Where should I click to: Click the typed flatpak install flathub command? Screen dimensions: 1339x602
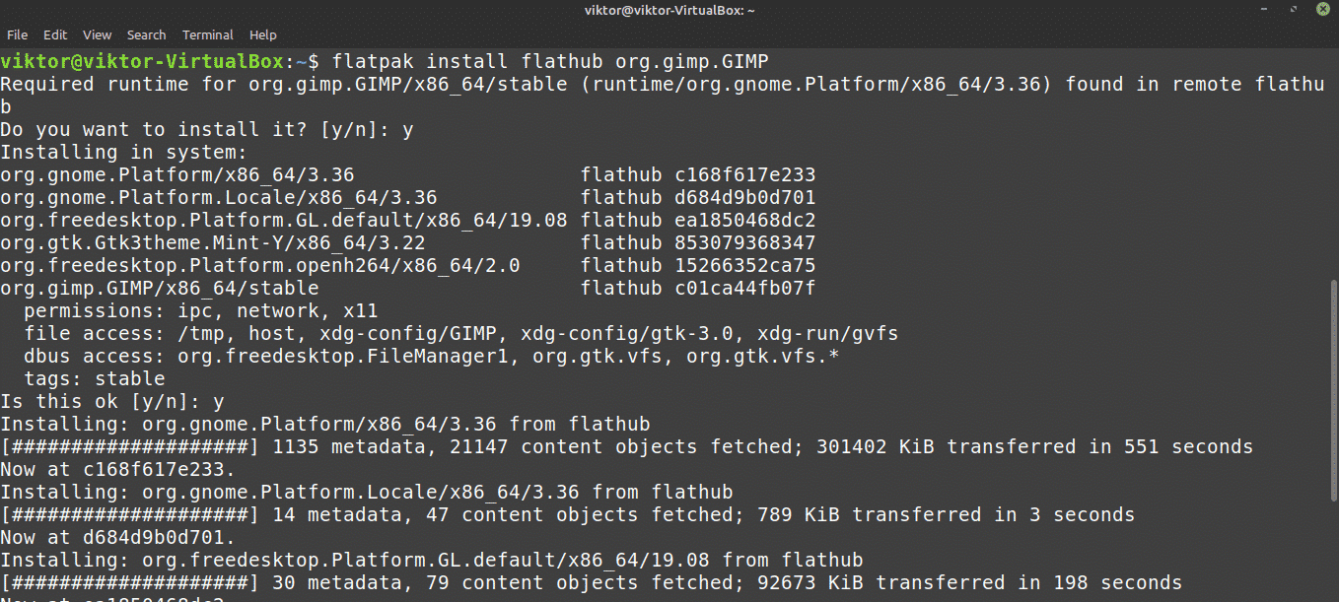(x=550, y=61)
